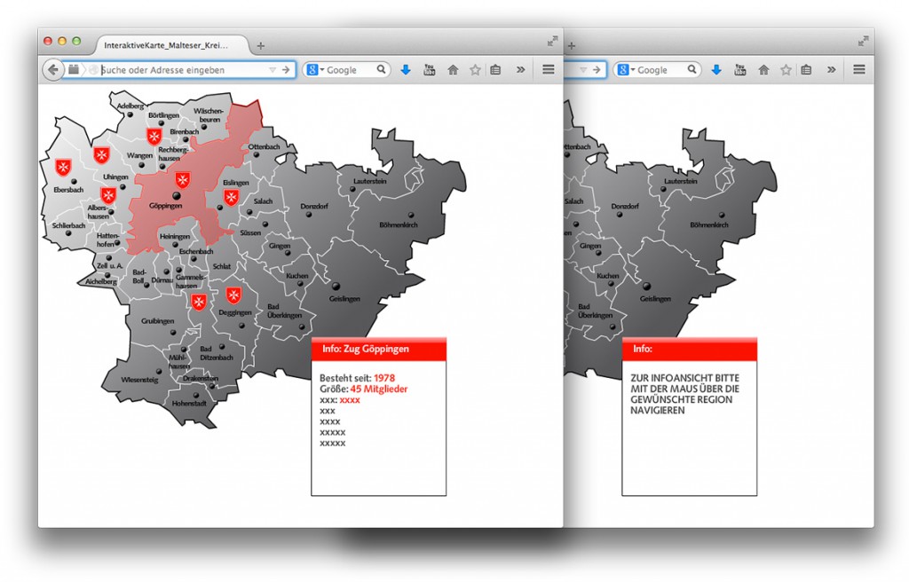Select the Malteser shield above Göppingen
909x582 pixels.
click(x=183, y=180)
